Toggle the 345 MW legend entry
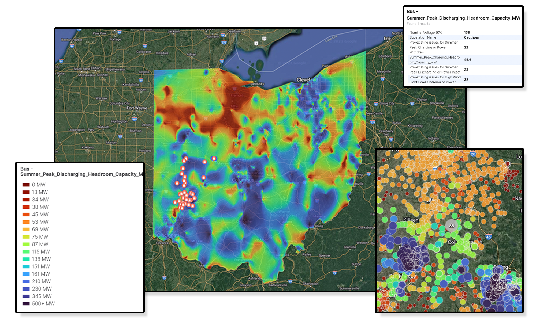536x321 pixels. click(x=41, y=296)
